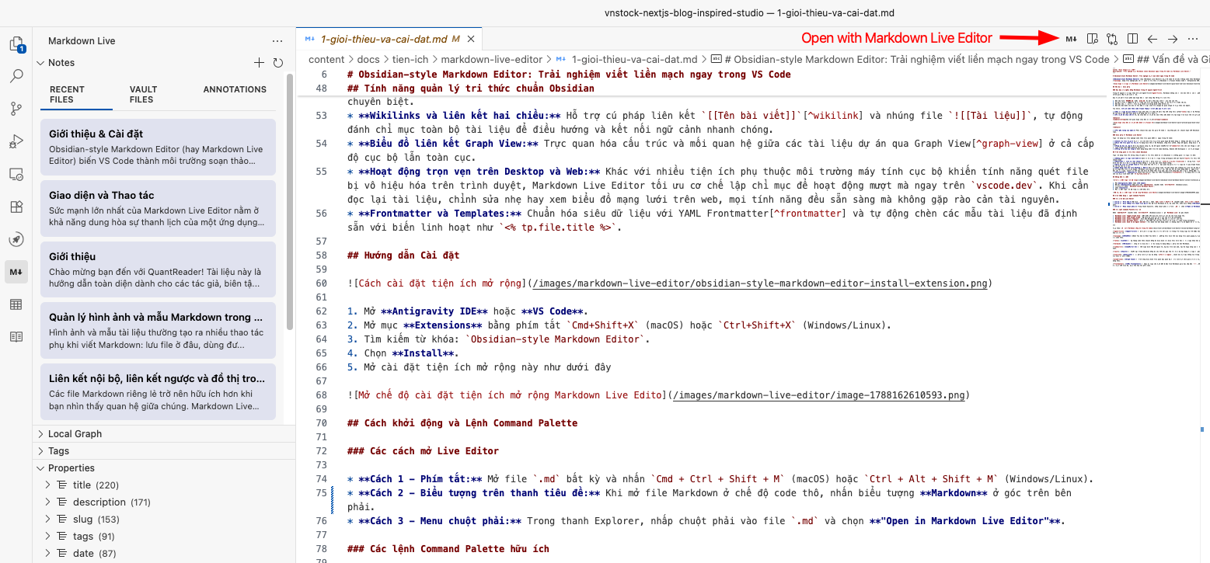Click heading '### Các cách mở Live Editor'
This screenshot has width=1210, height=563.
(423, 451)
